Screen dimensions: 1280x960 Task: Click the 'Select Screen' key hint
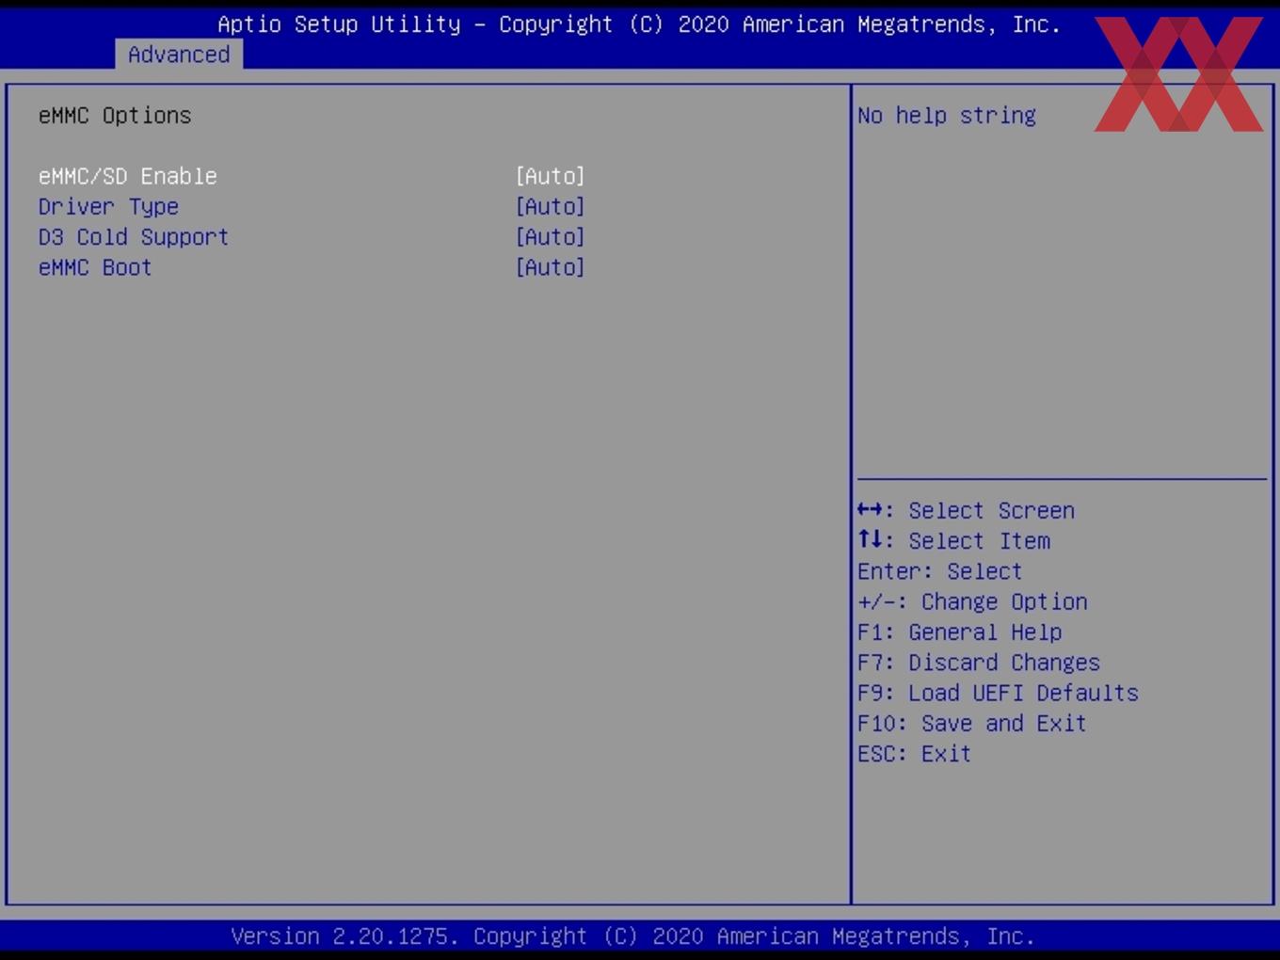point(966,510)
